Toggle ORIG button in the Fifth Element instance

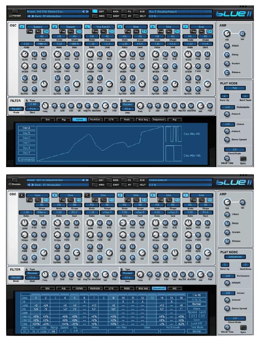95,16
